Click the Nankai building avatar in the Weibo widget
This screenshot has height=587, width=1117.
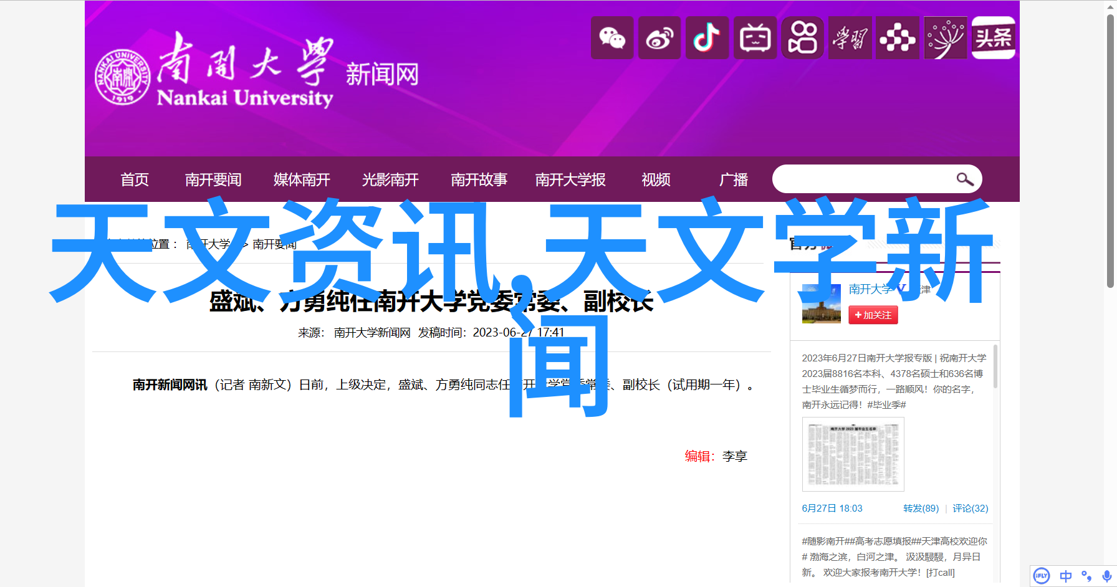click(821, 304)
